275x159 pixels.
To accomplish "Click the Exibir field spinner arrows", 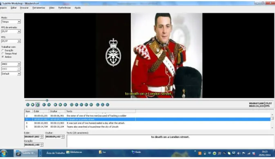I will click(42, 137).
